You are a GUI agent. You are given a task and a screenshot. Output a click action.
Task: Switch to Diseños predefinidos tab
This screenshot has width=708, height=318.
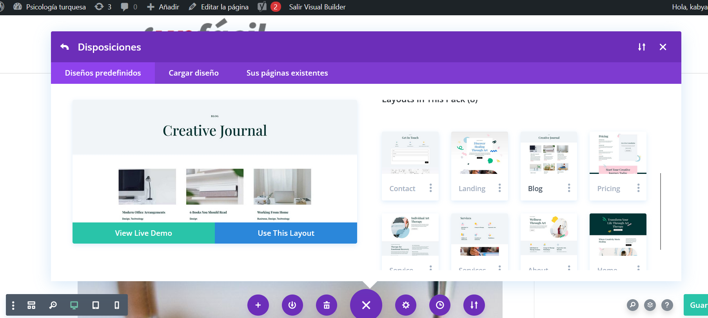point(103,73)
